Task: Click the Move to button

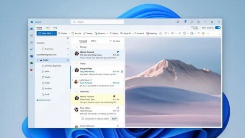Action: [100, 33]
